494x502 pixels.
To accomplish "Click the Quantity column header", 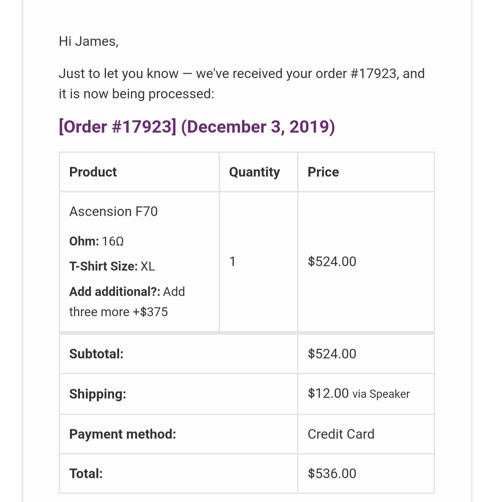I will tap(254, 172).
